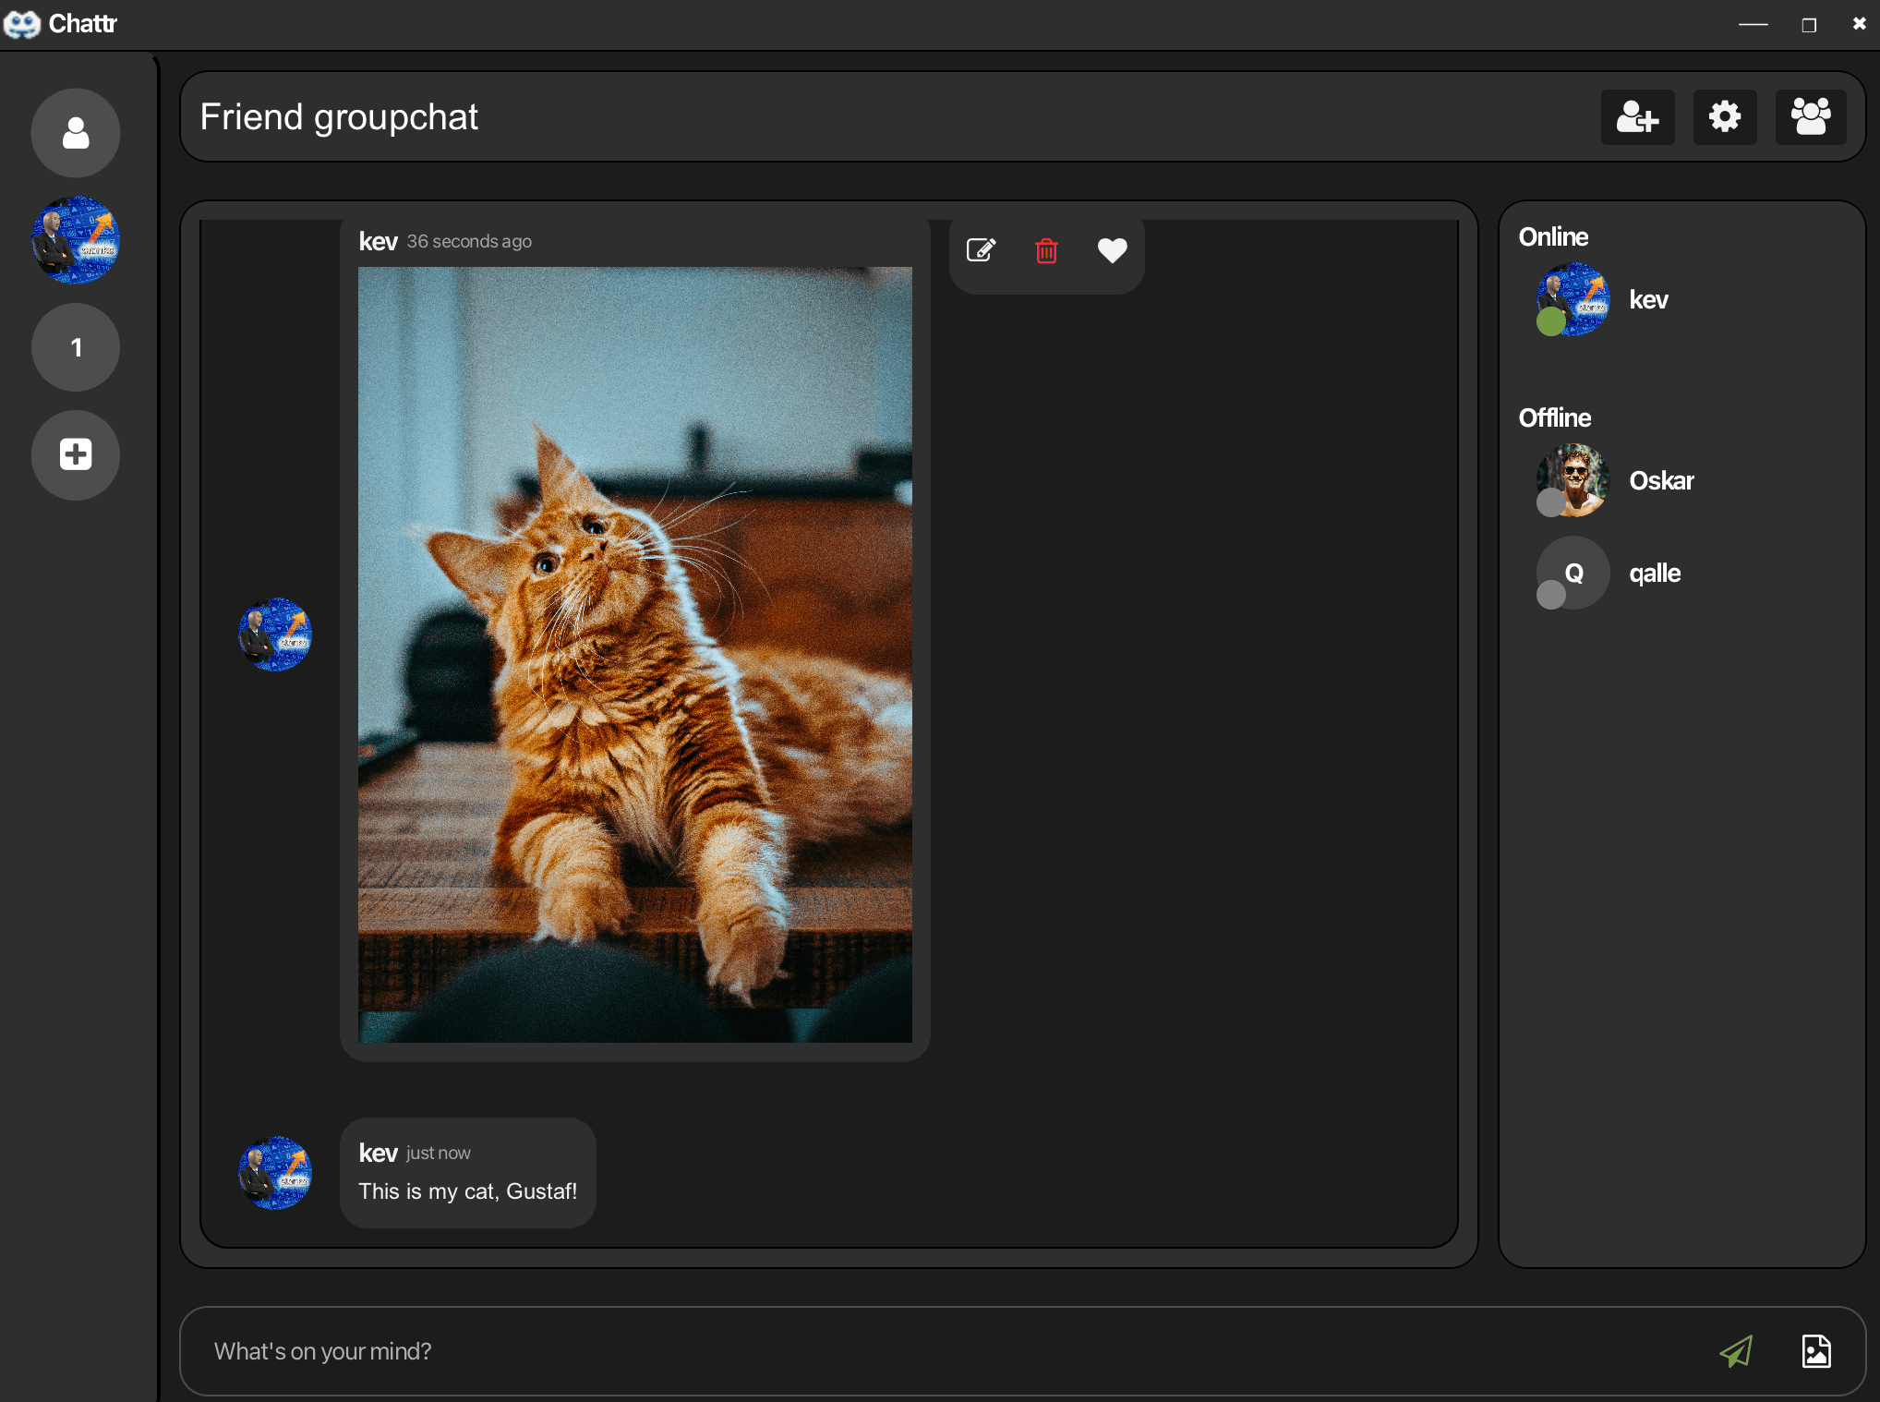
Task: Heart kev's cat photo message
Action: pos(1112,250)
